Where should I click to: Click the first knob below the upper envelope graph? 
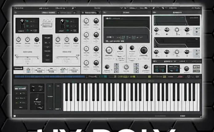pyautogui.click(x=156, y=29)
